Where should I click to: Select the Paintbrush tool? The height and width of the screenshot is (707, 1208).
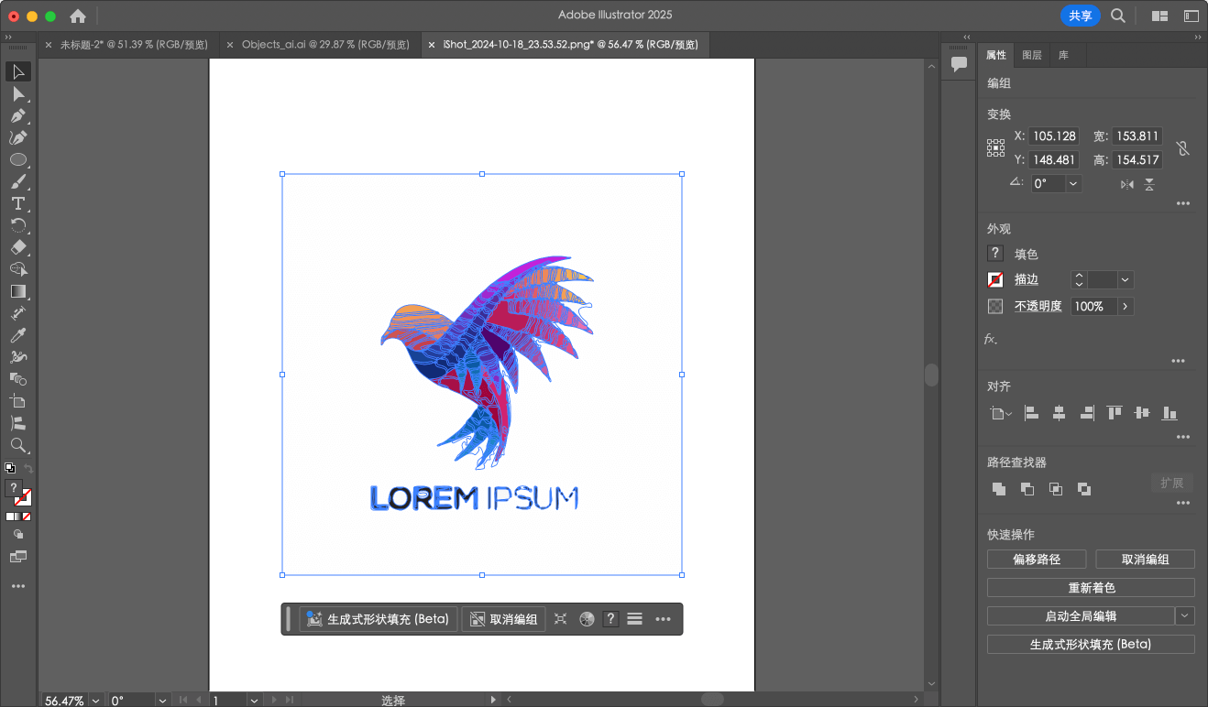point(18,182)
